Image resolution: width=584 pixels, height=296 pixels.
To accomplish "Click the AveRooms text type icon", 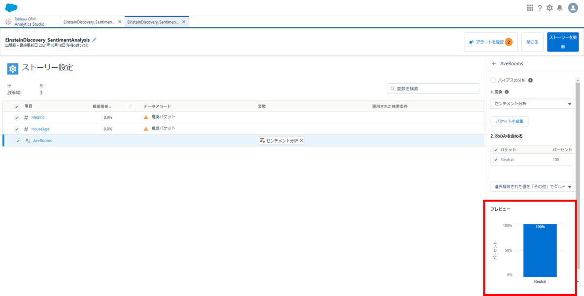I will click(28, 141).
